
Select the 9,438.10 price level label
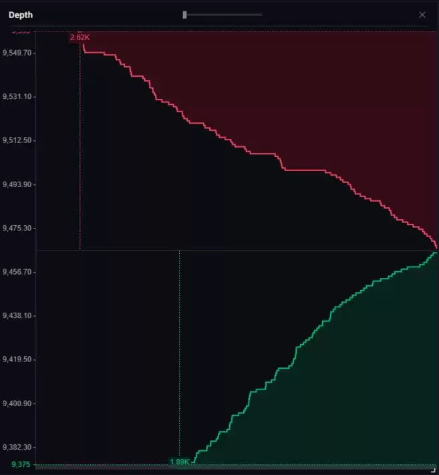coord(17,316)
